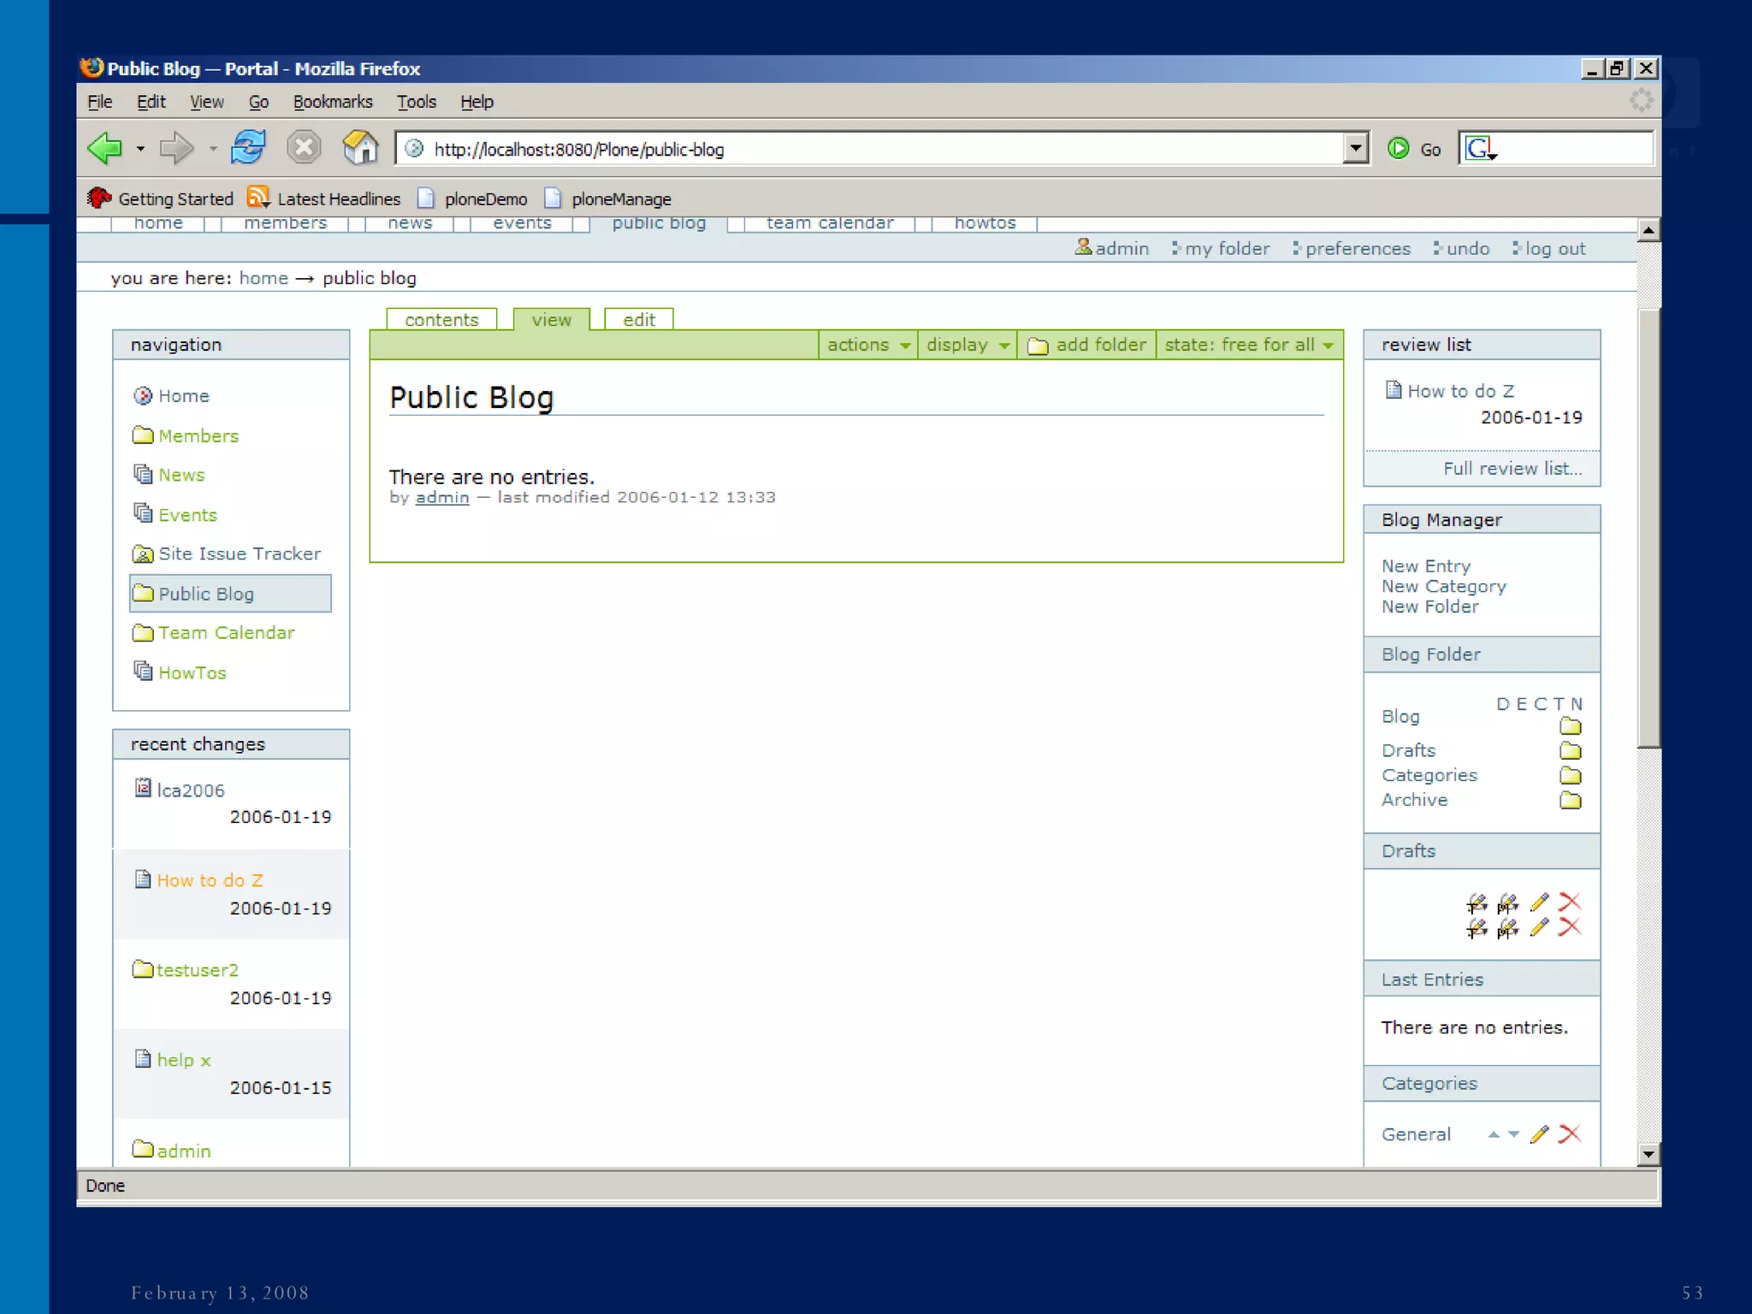Click the red delete X in second draft row
This screenshot has width=1752, height=1314.
point(1570,926)
